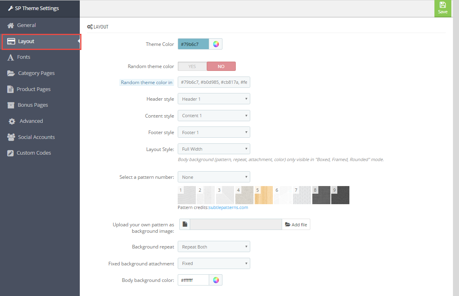This screenshot has height=296, width=459.
Task: Choose wood pattern thumbnail 5
Action: point(264,195)
